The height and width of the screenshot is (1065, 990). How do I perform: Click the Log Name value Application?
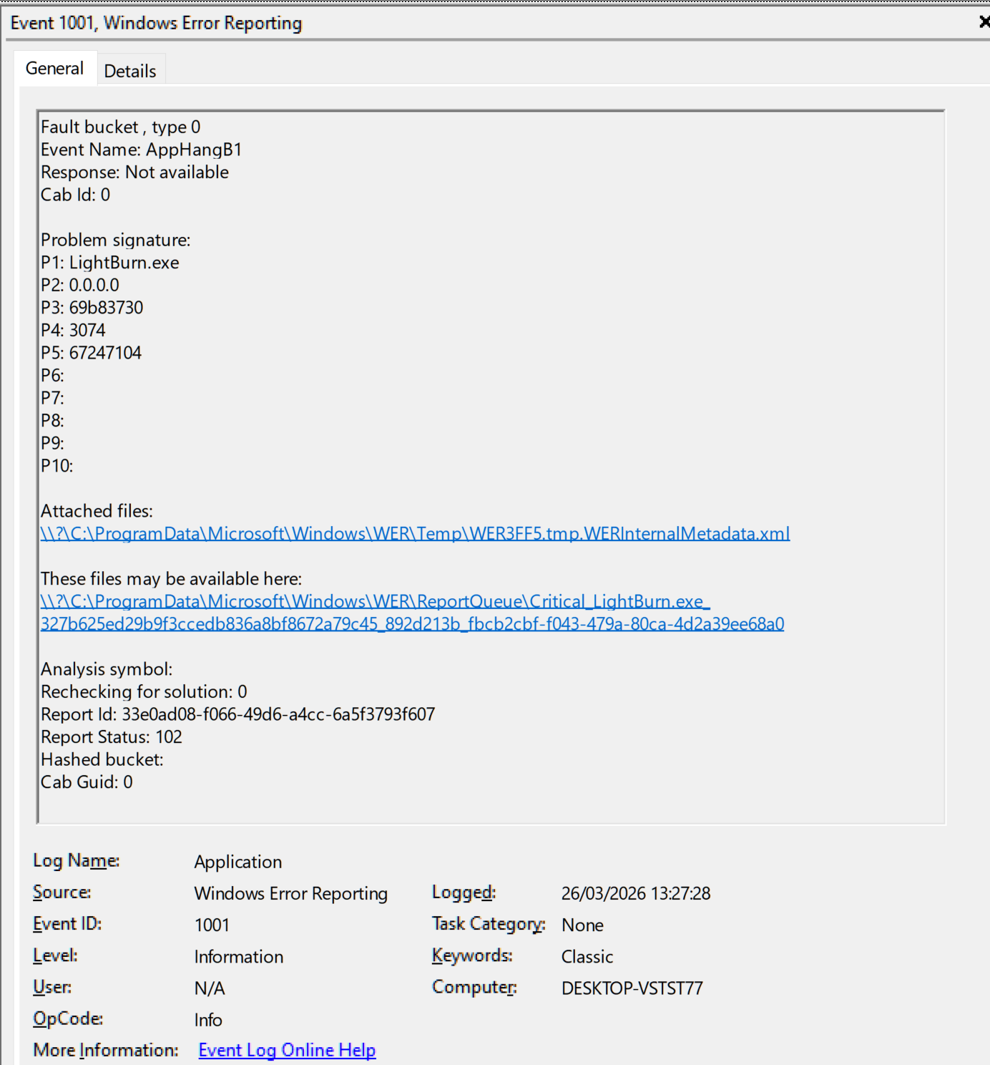tap(237, 862)
